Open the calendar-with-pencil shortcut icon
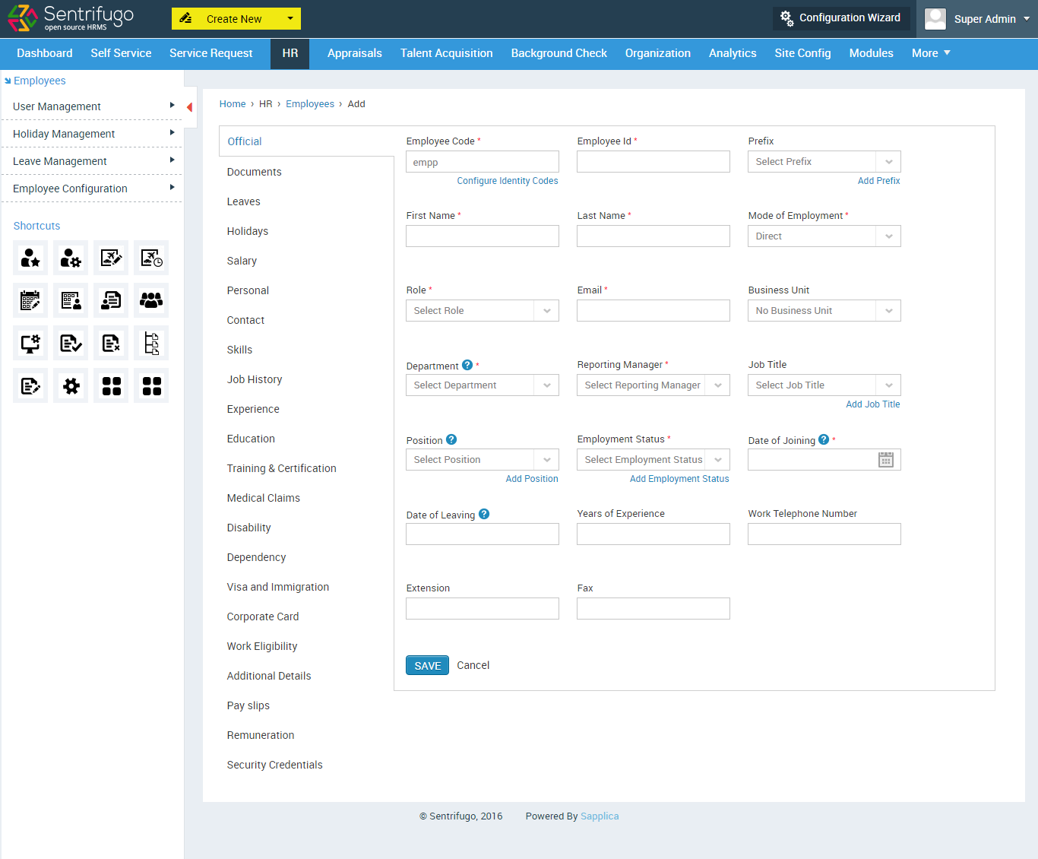The image size is (1038, 859). [30, 301]
